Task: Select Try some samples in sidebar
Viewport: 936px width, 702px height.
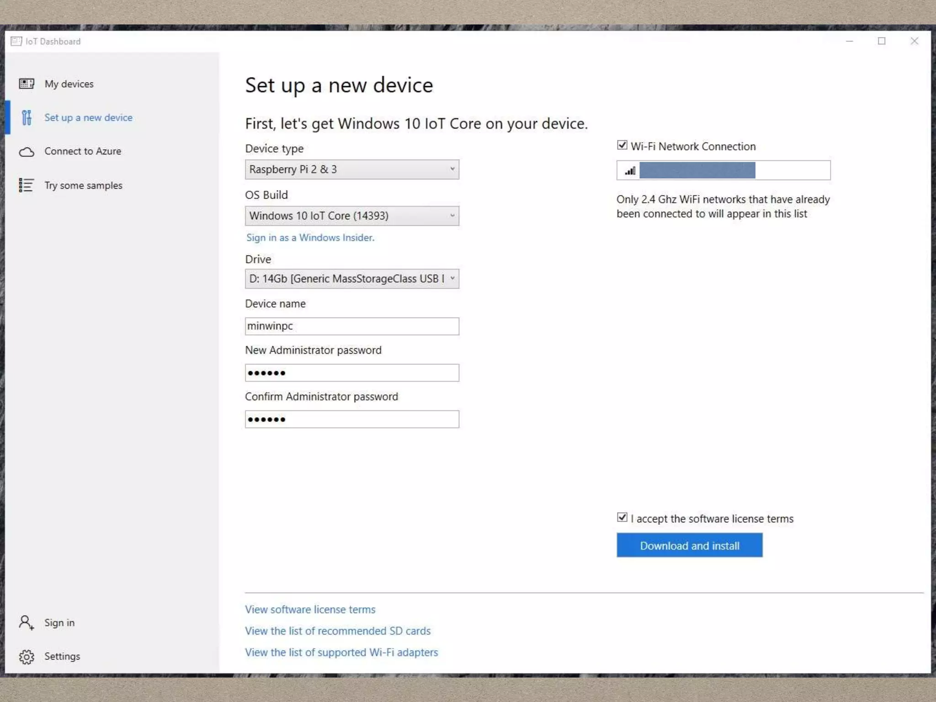Action: click(83, 186)
